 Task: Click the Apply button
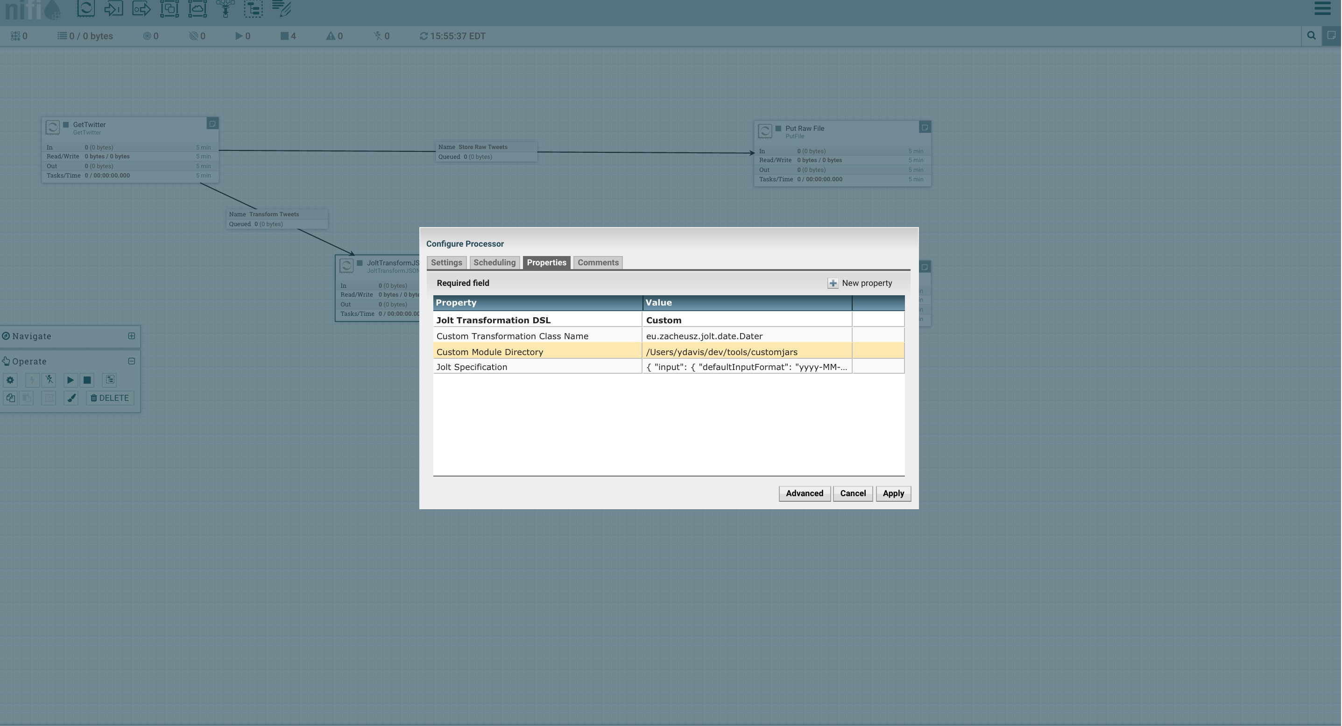893,493
